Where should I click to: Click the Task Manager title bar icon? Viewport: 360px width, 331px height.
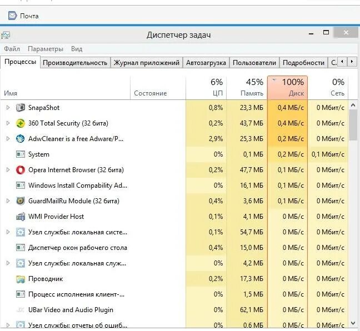point(6,35)
